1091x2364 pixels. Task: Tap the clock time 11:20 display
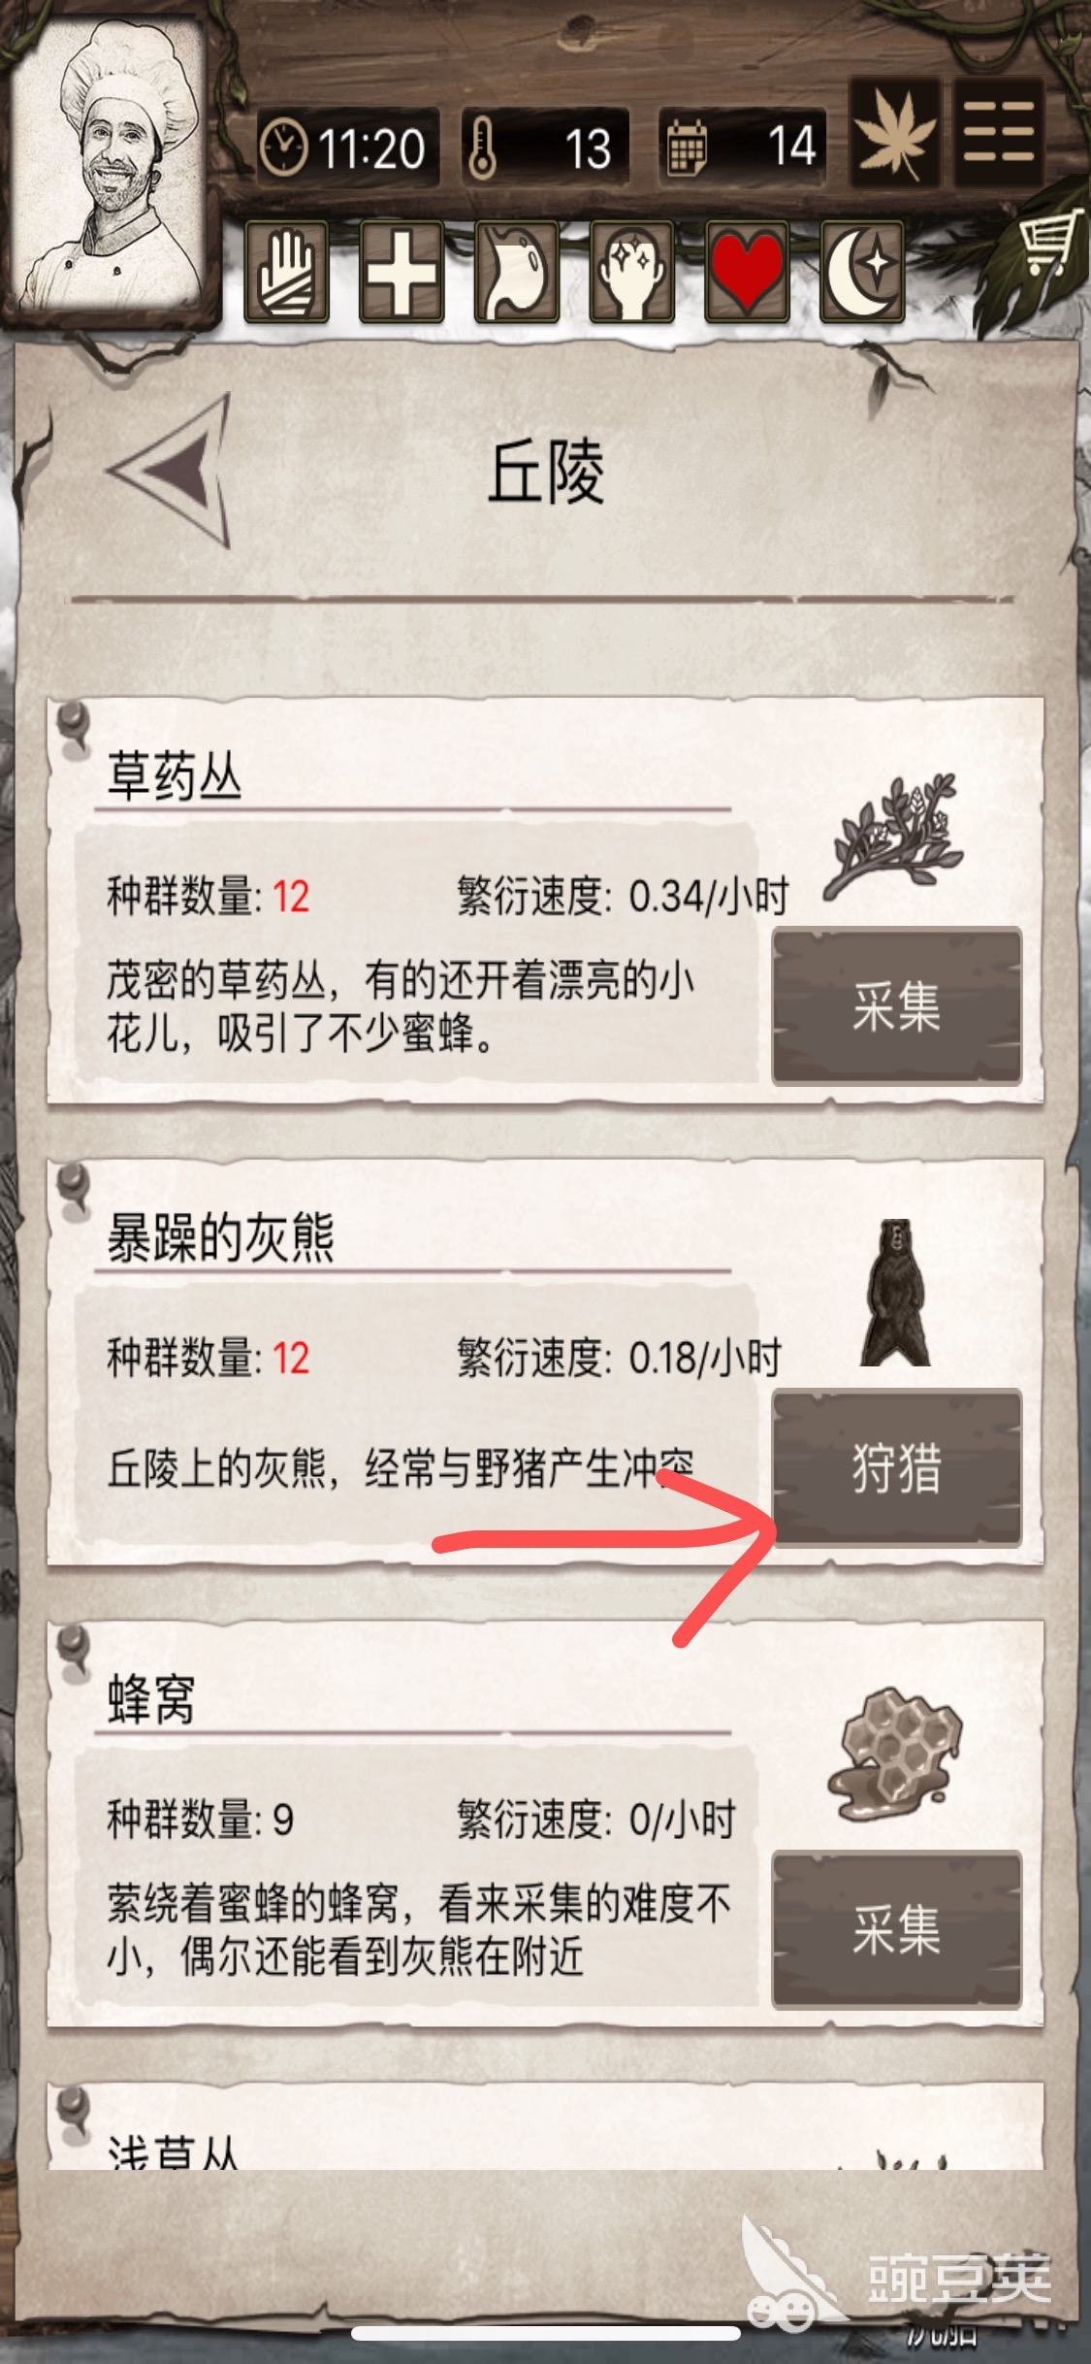(347, 148)
